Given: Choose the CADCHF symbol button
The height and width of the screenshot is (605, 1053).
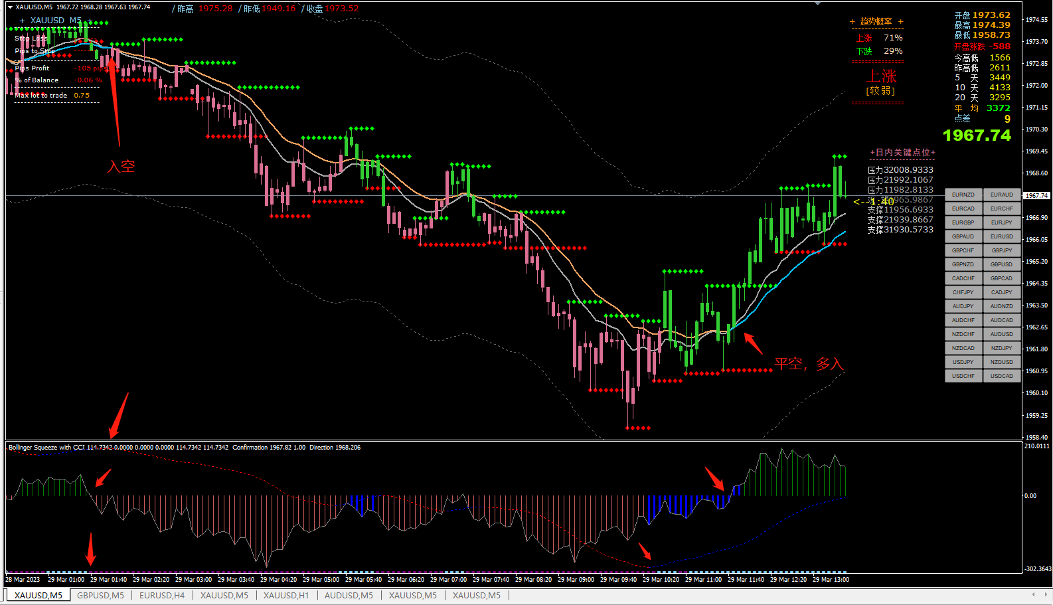Looking at the screenshot, I should click(x=963, y=278).
